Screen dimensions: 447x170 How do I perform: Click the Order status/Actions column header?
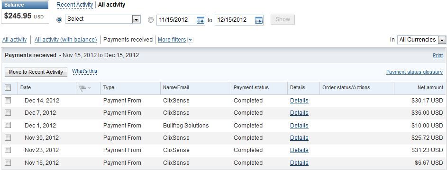[346, 88]
